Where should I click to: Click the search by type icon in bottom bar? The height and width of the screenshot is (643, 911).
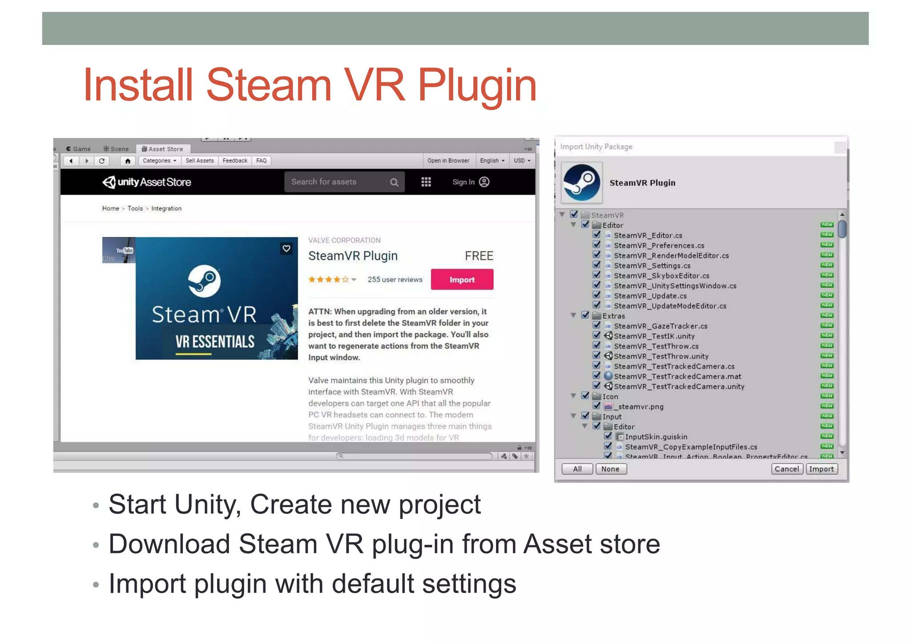click(x=504, y=456)
